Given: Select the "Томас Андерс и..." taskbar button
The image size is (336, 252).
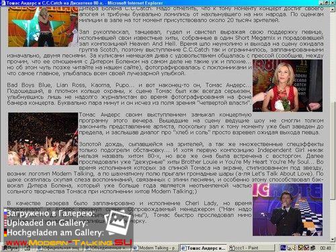Looking at the screenshot, I should [x=203, y=248].
